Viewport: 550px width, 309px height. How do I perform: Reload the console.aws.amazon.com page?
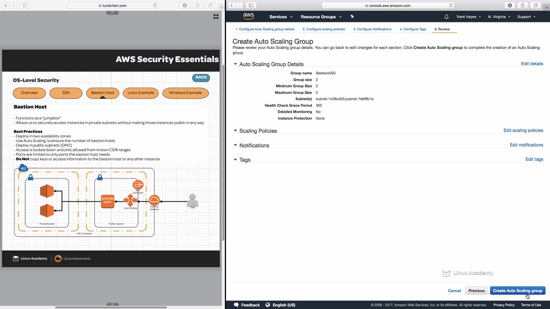click(451, 6)
